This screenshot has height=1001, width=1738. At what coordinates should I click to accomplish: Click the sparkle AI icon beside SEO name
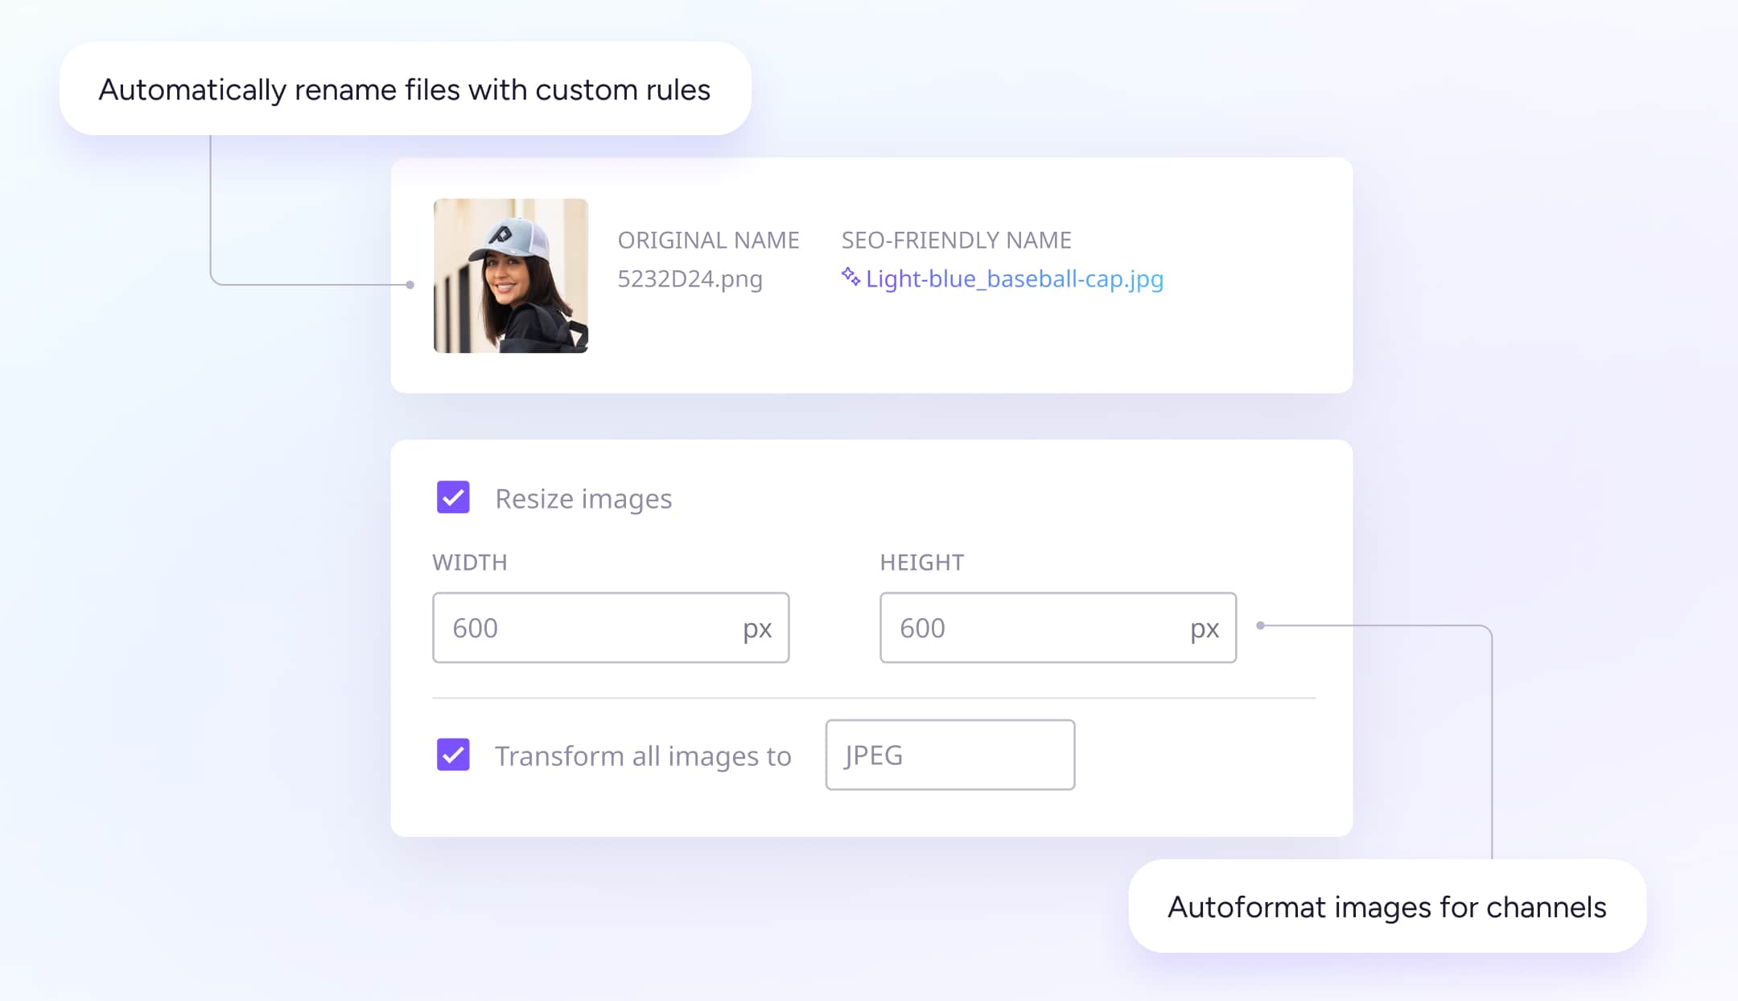pyautogui.click(x=850, y=277)
